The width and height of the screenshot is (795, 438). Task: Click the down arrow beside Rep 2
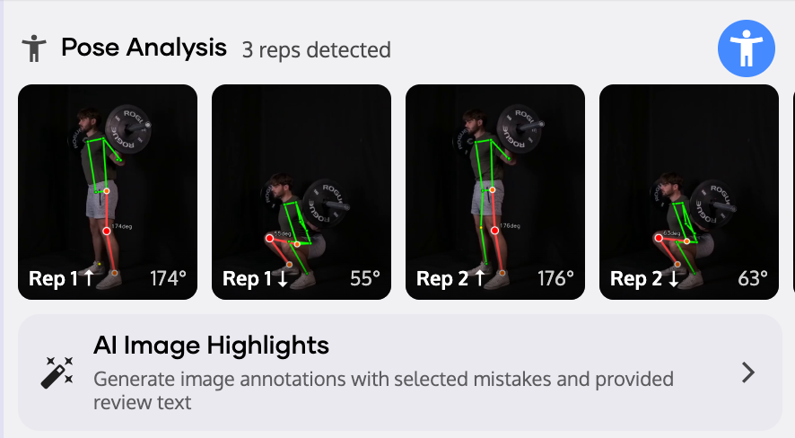click(671, 278)
